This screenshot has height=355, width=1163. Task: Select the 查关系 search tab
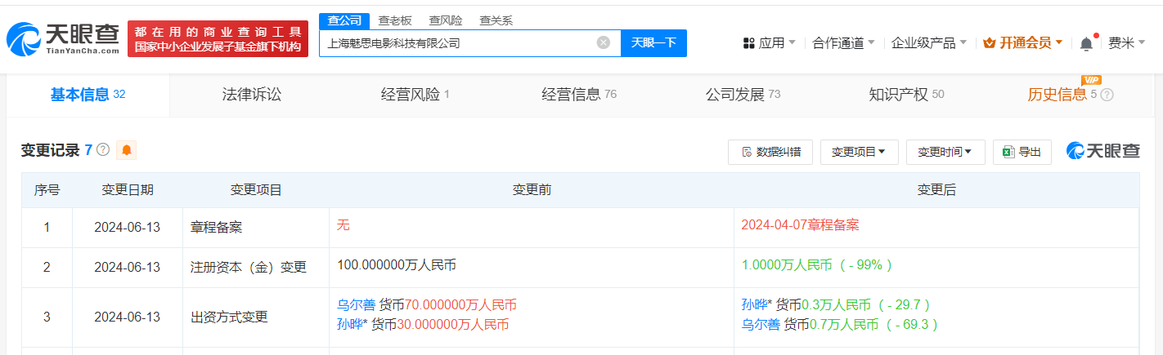496,20
